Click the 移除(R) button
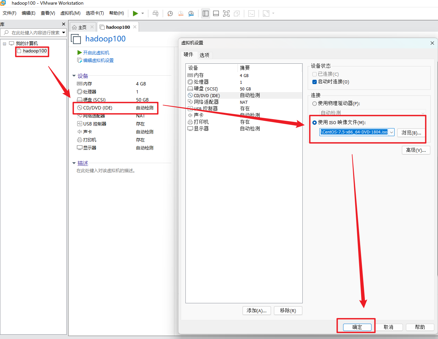This screenshot has width=438, height=339. coord(288,311)
